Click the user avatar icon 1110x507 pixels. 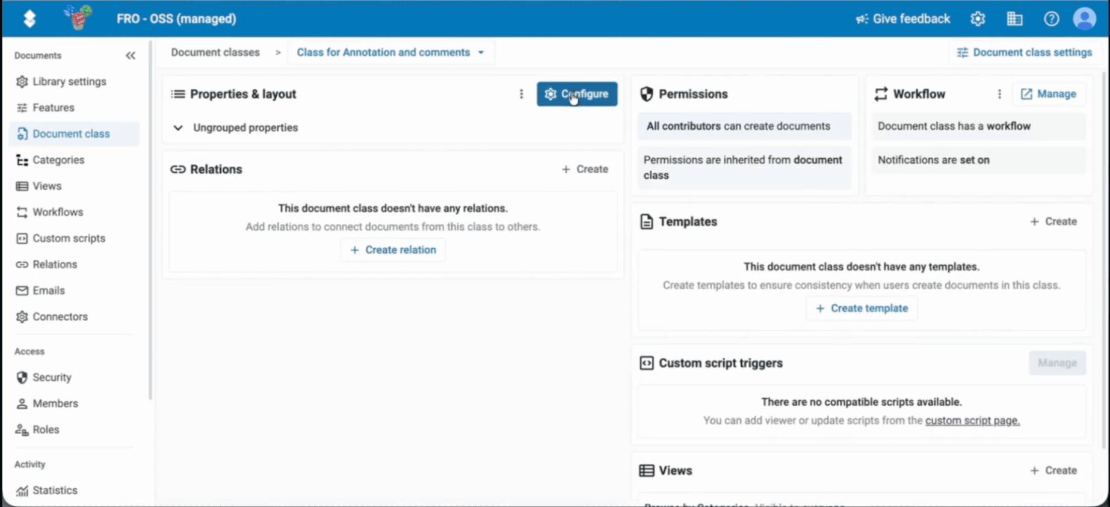click(x=1084, y=19)
